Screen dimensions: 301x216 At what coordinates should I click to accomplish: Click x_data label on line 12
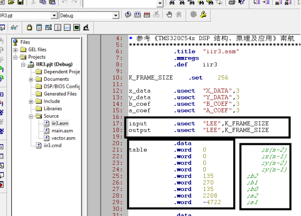click(140, 91)
